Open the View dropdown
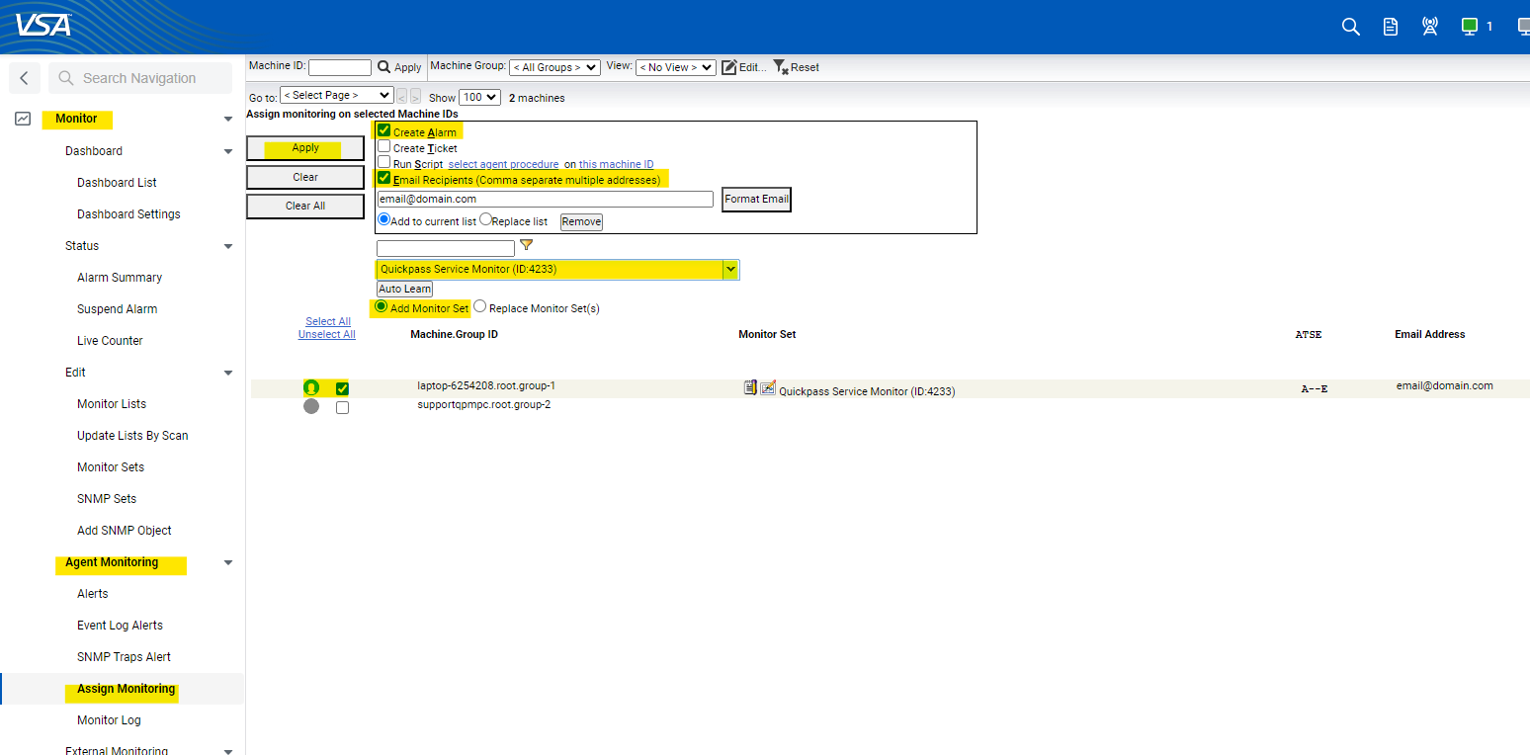Image resolution: width=1530 pixels, height=755 pixels. 675,67
